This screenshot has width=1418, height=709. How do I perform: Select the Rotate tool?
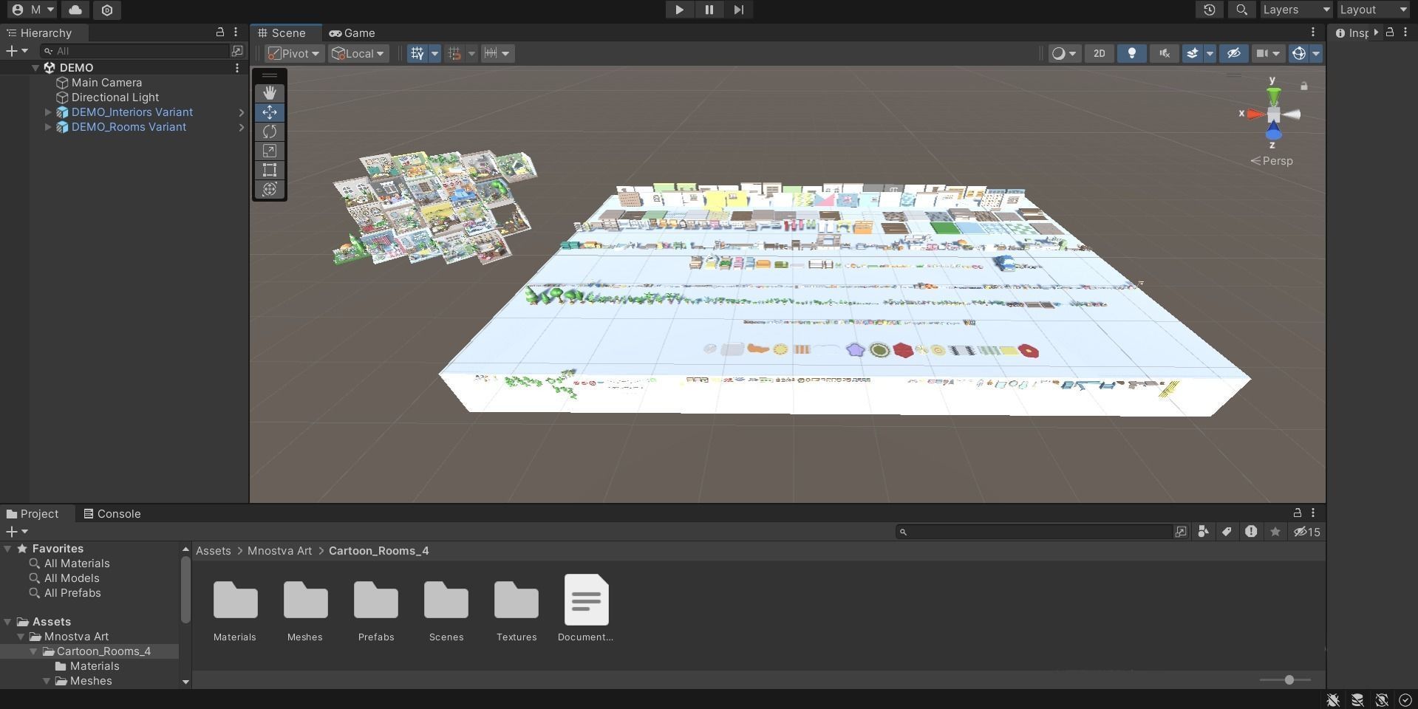click(x=270, y=131)
